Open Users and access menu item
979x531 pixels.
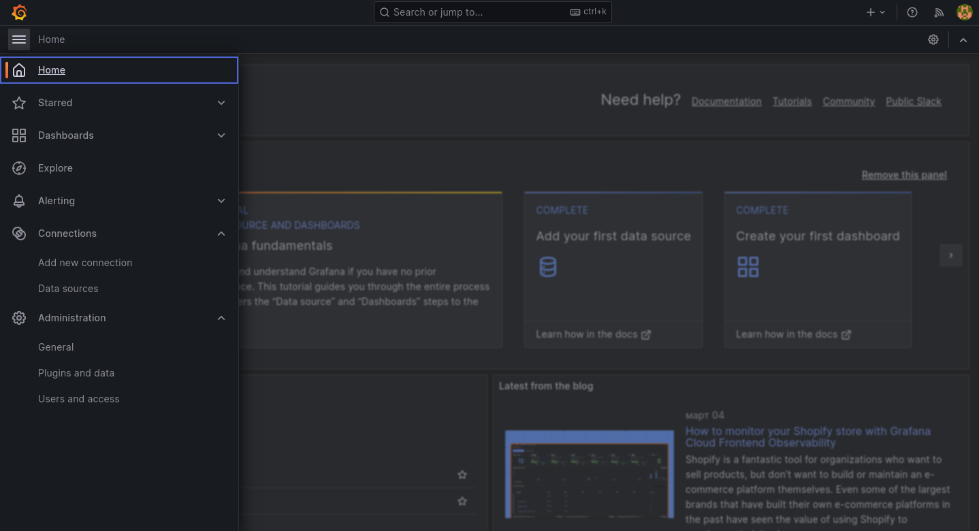click(x=78, y=399)
